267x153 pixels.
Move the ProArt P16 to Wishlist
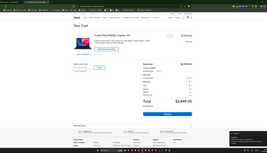tap(83, 54)
